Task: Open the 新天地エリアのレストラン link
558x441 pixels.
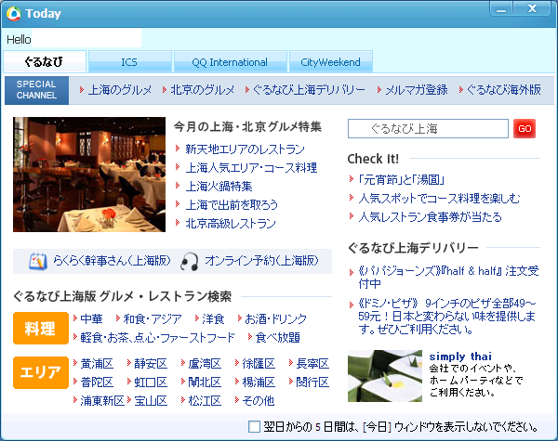Action: tap(245, 149)
